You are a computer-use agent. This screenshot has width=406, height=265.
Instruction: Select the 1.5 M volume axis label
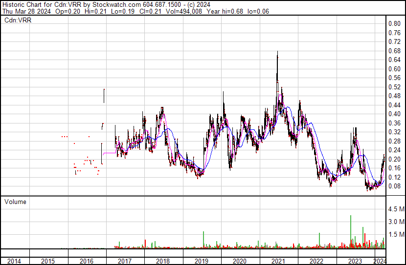pyautogui.click(x=396, y=235)
